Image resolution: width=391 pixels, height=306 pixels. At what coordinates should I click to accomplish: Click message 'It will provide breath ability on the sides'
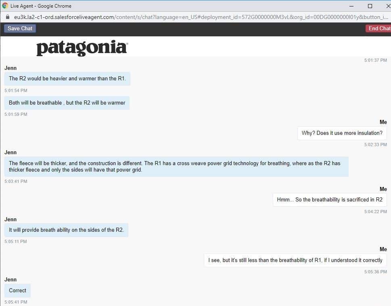pyautogui.click(x=66, y=230)
